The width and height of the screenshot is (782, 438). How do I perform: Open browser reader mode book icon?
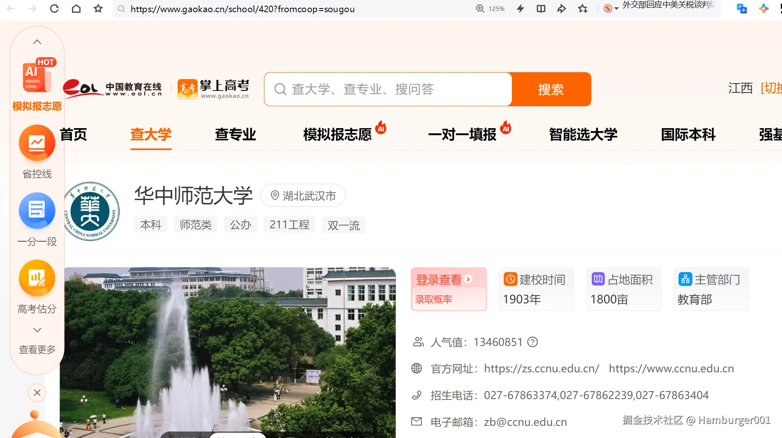(x=541, y=9)
